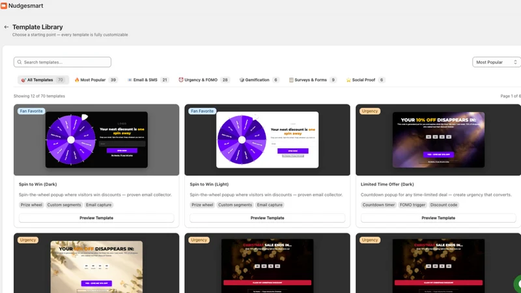The height and width of the screenshot is (293, 521).
Task: Open the Urgency & FOMO tab
Action: 204,79
